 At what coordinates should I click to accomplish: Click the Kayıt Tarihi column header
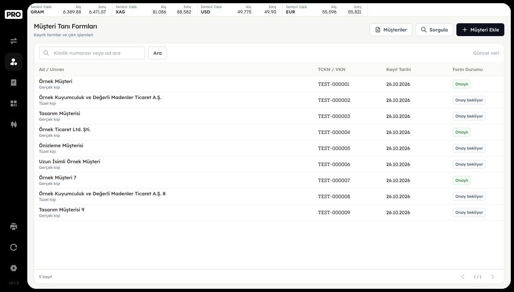[x=398, y=69]
